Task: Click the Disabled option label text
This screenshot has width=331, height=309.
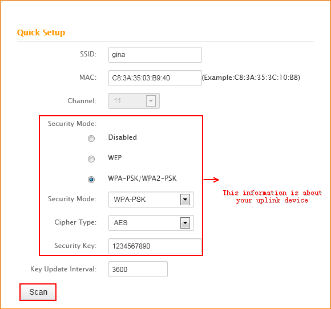Action: click(123, 137)
